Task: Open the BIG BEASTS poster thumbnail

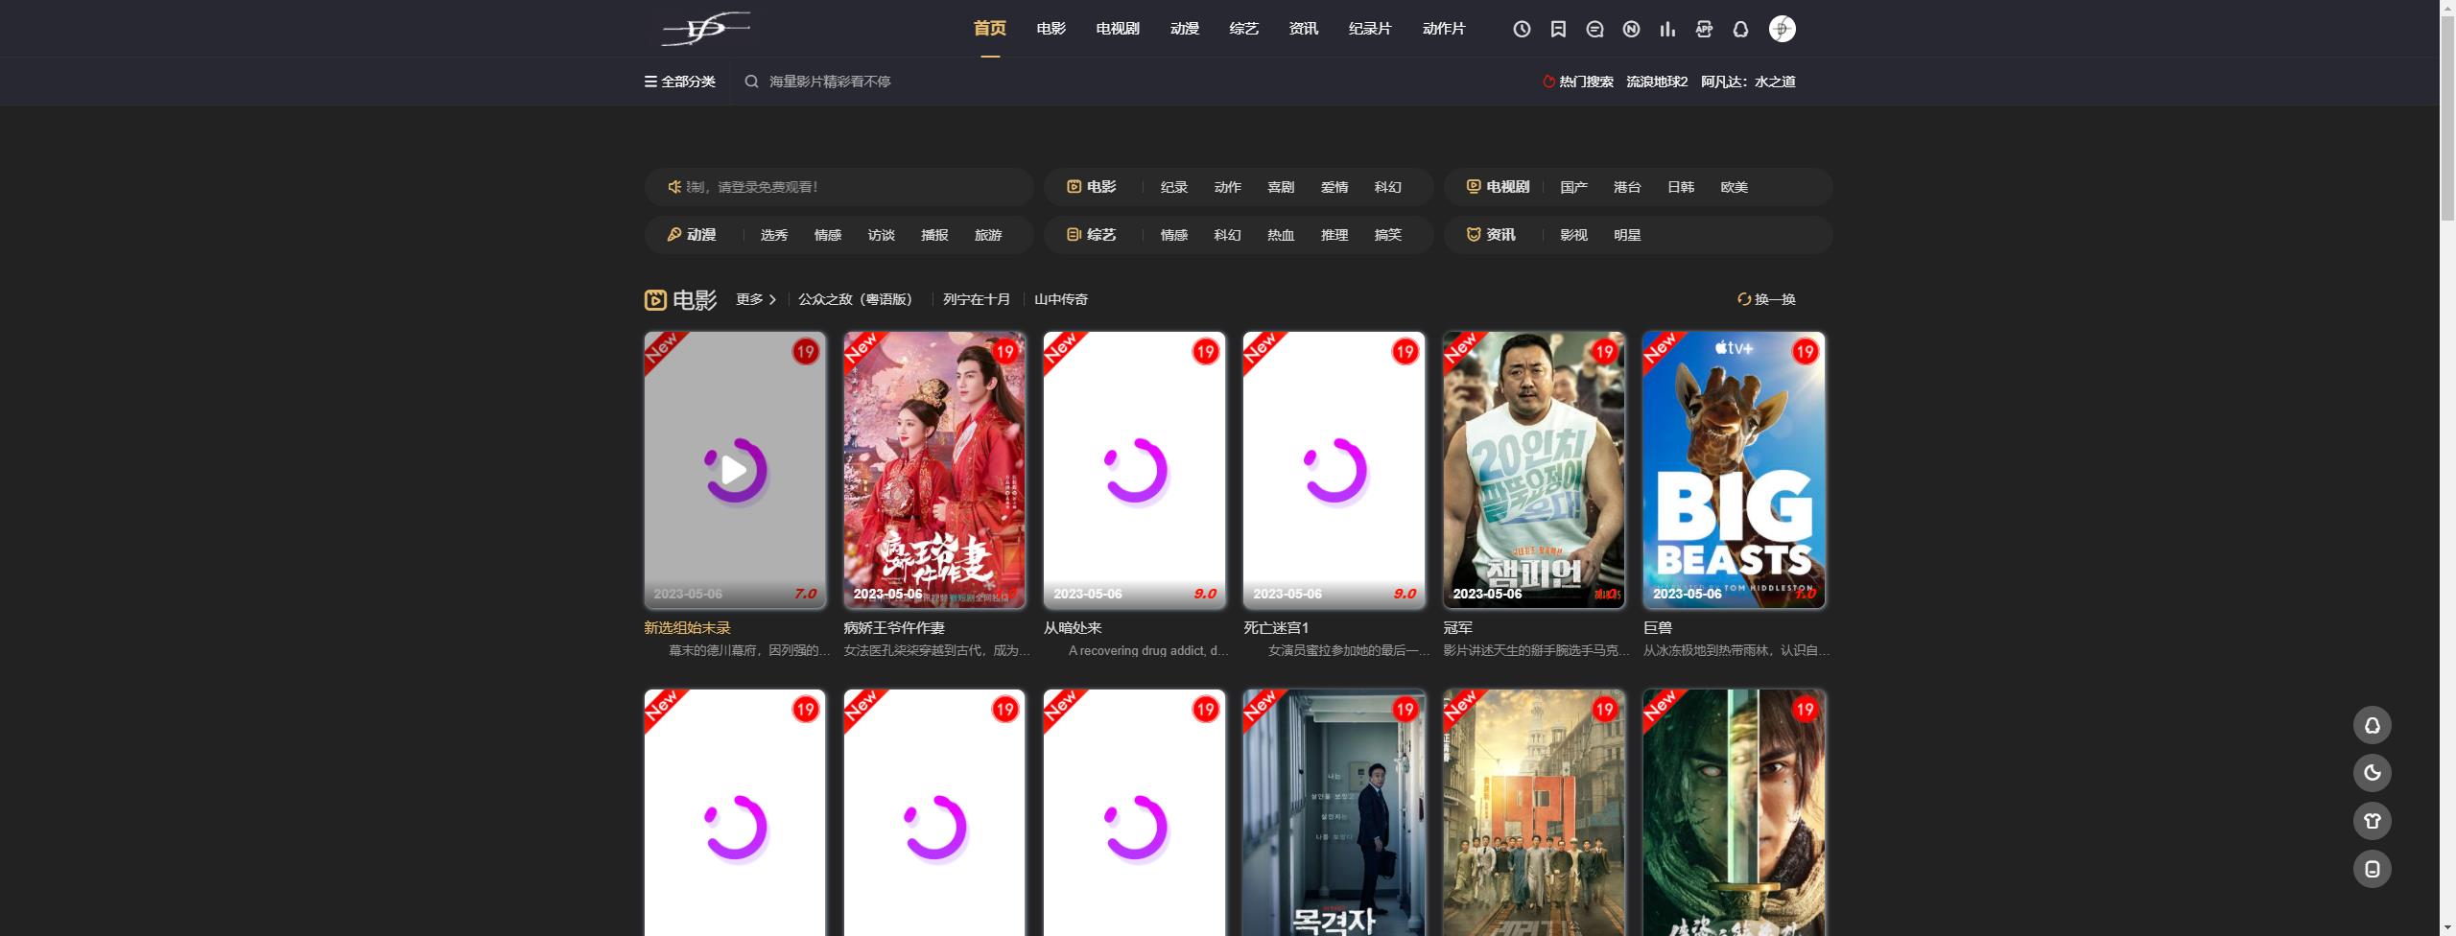Action: point(1734,470)
